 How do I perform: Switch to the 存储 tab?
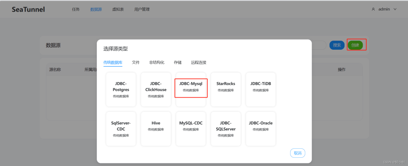tap(178, 62)
